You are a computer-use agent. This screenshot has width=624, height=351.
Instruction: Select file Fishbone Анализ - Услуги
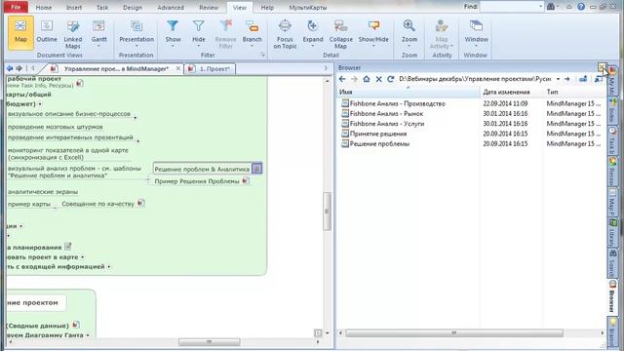(383, 124)
